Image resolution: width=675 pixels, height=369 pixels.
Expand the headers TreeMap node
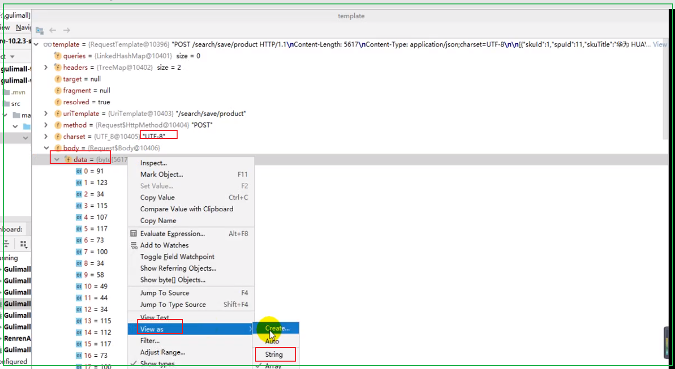(46, 67)
